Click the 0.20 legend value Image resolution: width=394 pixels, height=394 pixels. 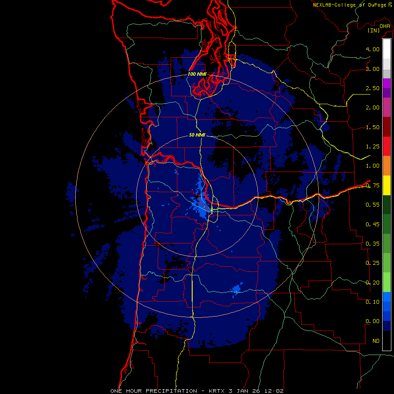373,283
